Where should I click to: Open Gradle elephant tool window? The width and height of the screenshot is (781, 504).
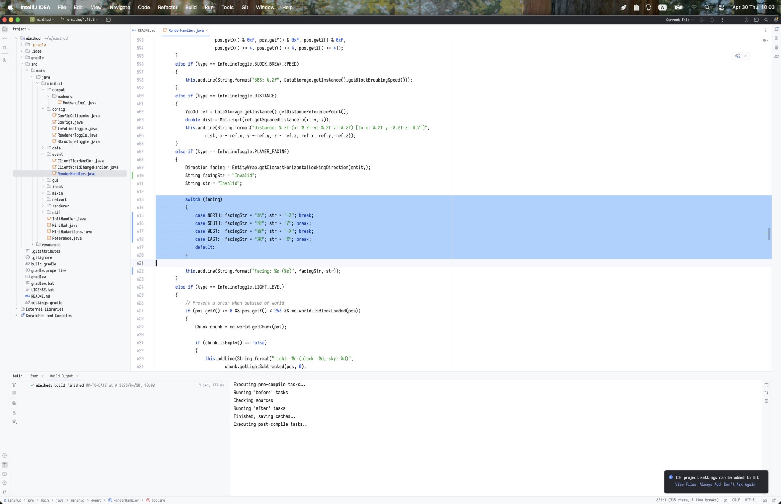(776, 57)
